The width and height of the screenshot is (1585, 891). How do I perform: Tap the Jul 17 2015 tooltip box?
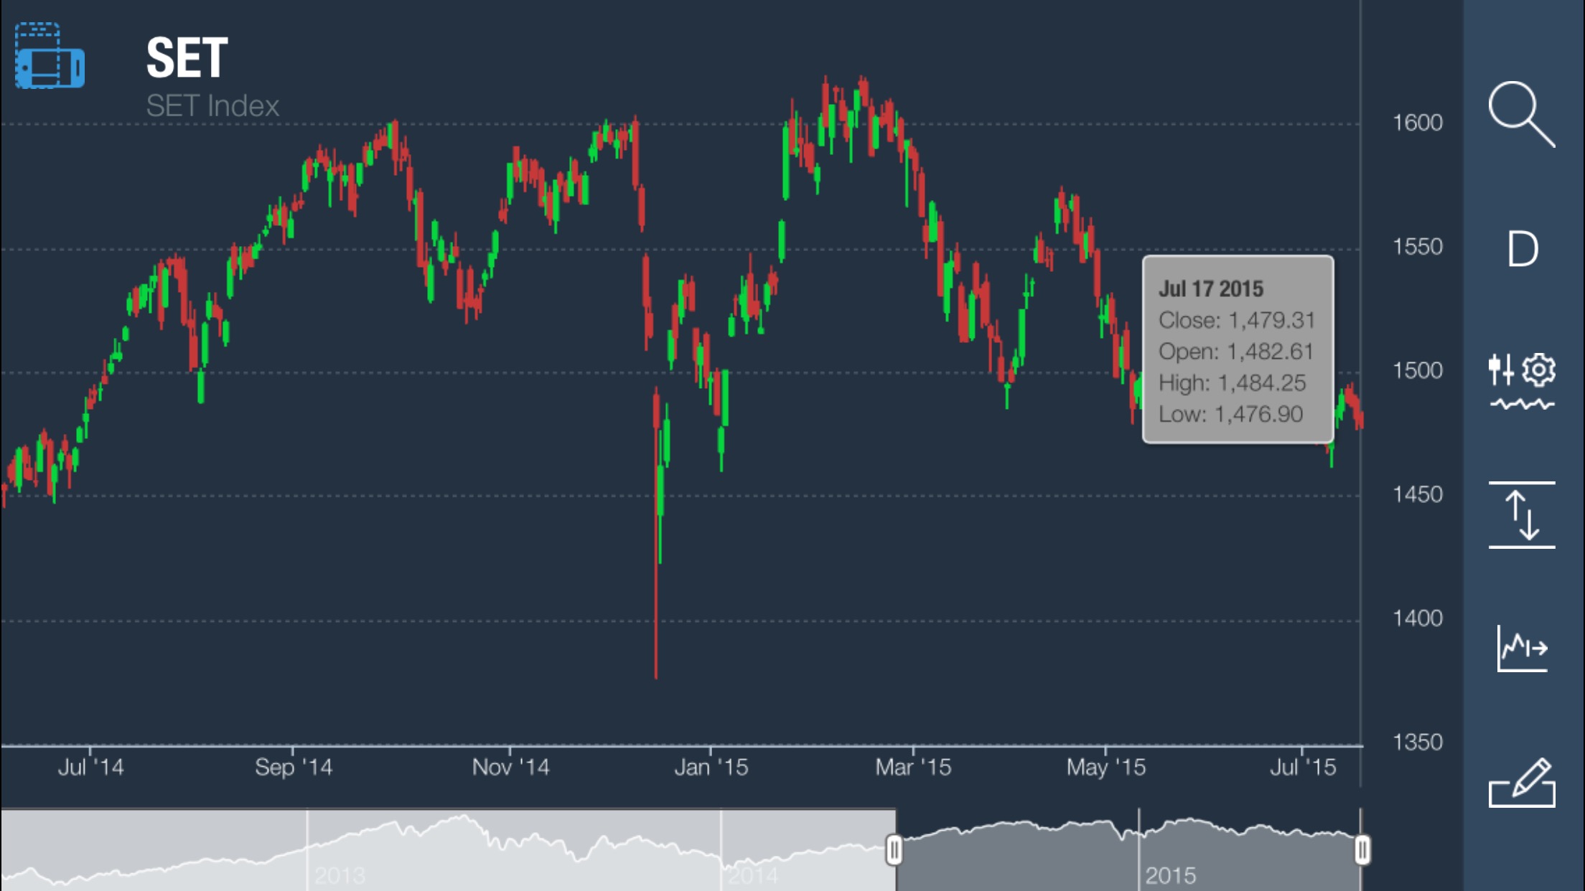1238,349
